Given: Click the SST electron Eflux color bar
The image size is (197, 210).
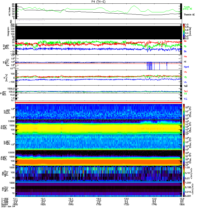Looking at the screenshot, I should tap(184, 143).
